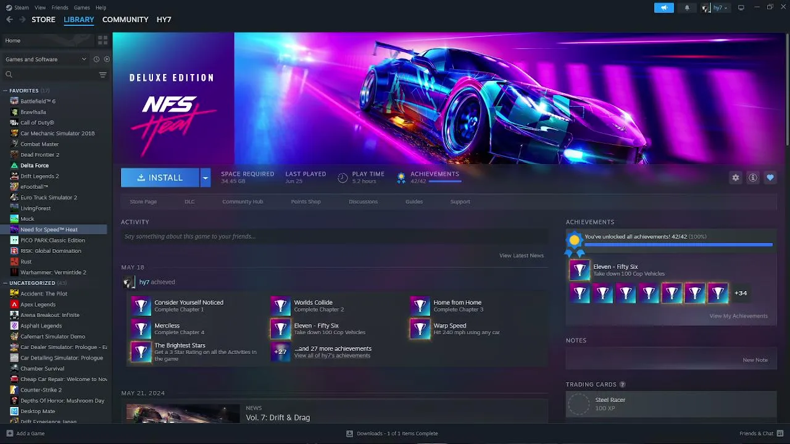Open the View menu

(x=40, y=7)
